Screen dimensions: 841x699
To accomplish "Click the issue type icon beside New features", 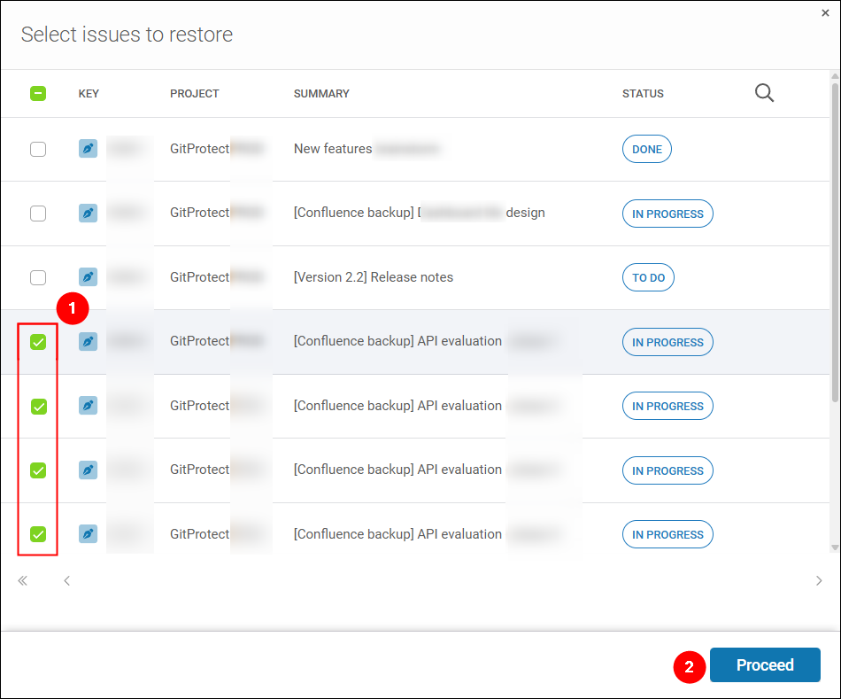I will point(88,149).
